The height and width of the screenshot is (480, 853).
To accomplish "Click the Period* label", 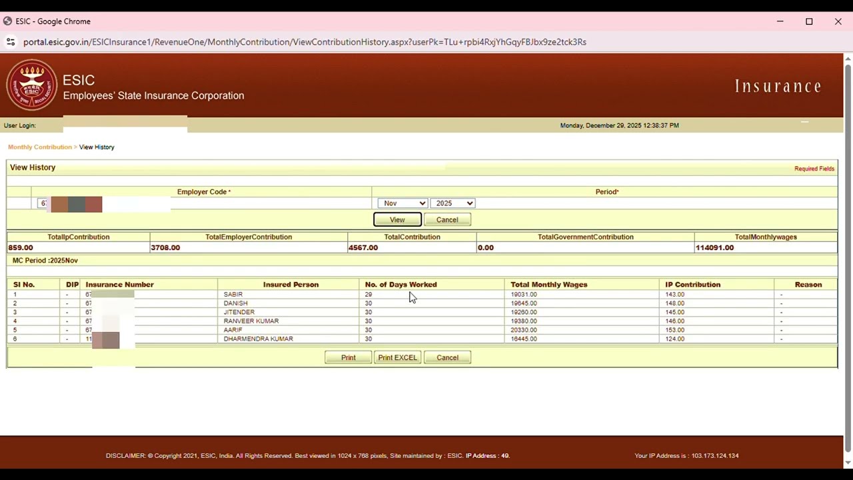I will pyautogui.click(x=607, y=192).
